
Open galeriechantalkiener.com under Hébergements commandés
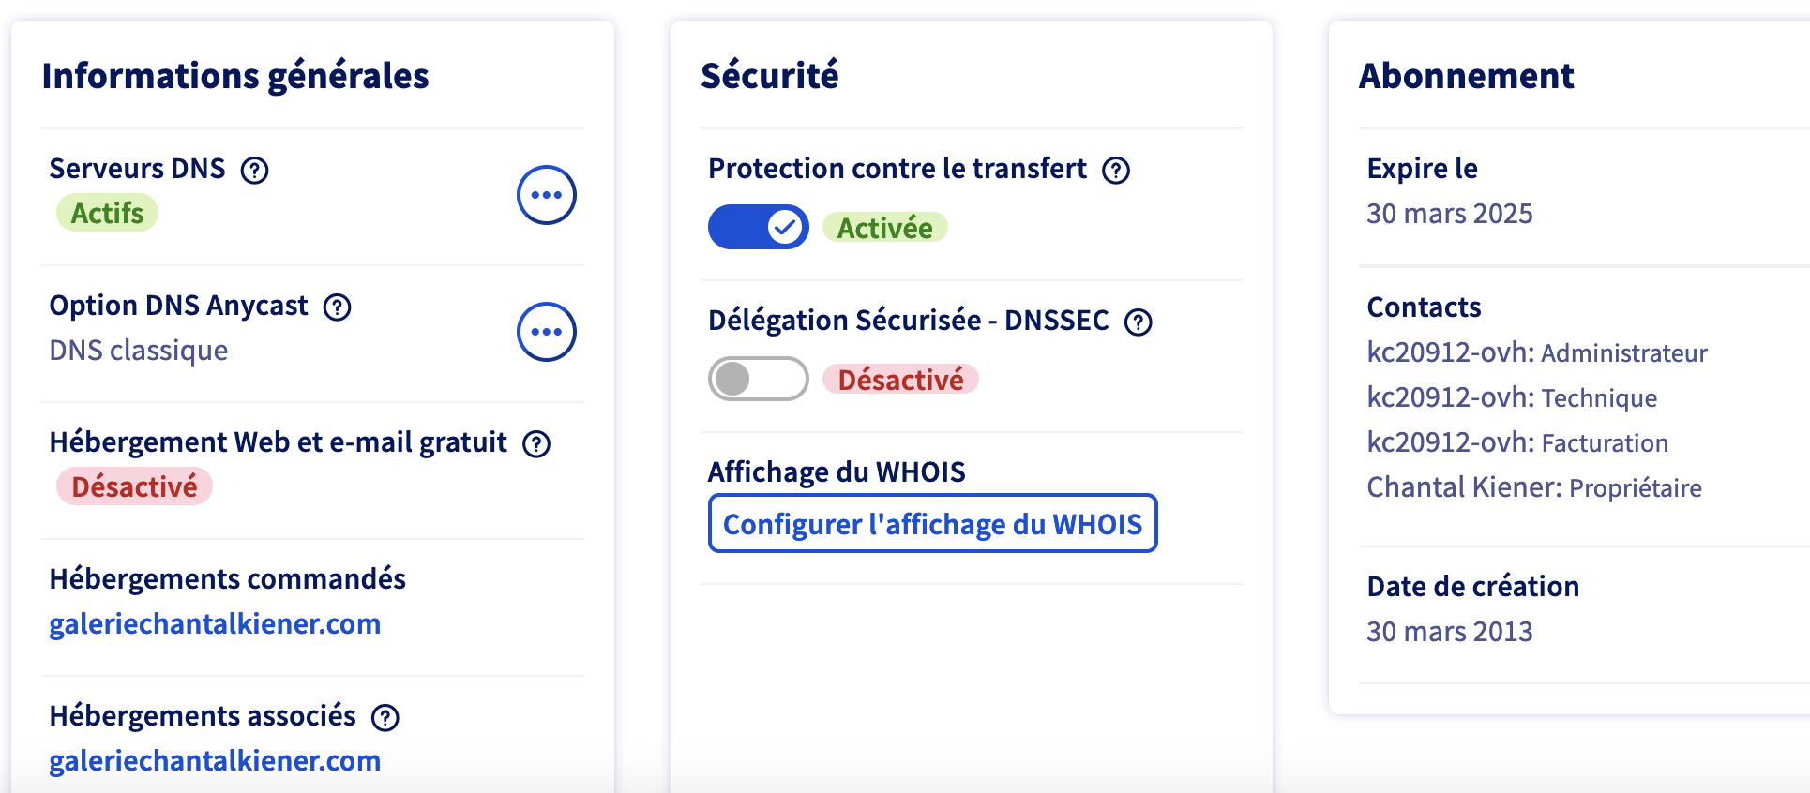click(215, 623)
